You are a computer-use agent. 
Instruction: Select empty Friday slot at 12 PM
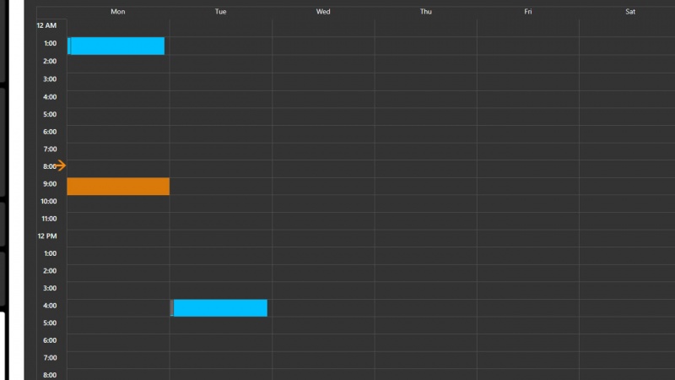[528, 238]
